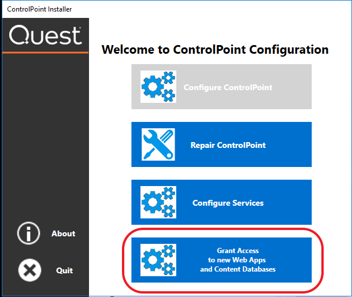Click the greyed-out Configure ControlPoint label
Screen dimensions: 352x297
[228, 87]
